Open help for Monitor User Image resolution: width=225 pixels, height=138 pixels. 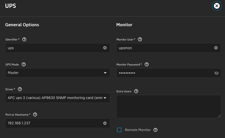(x=140, y=39)
